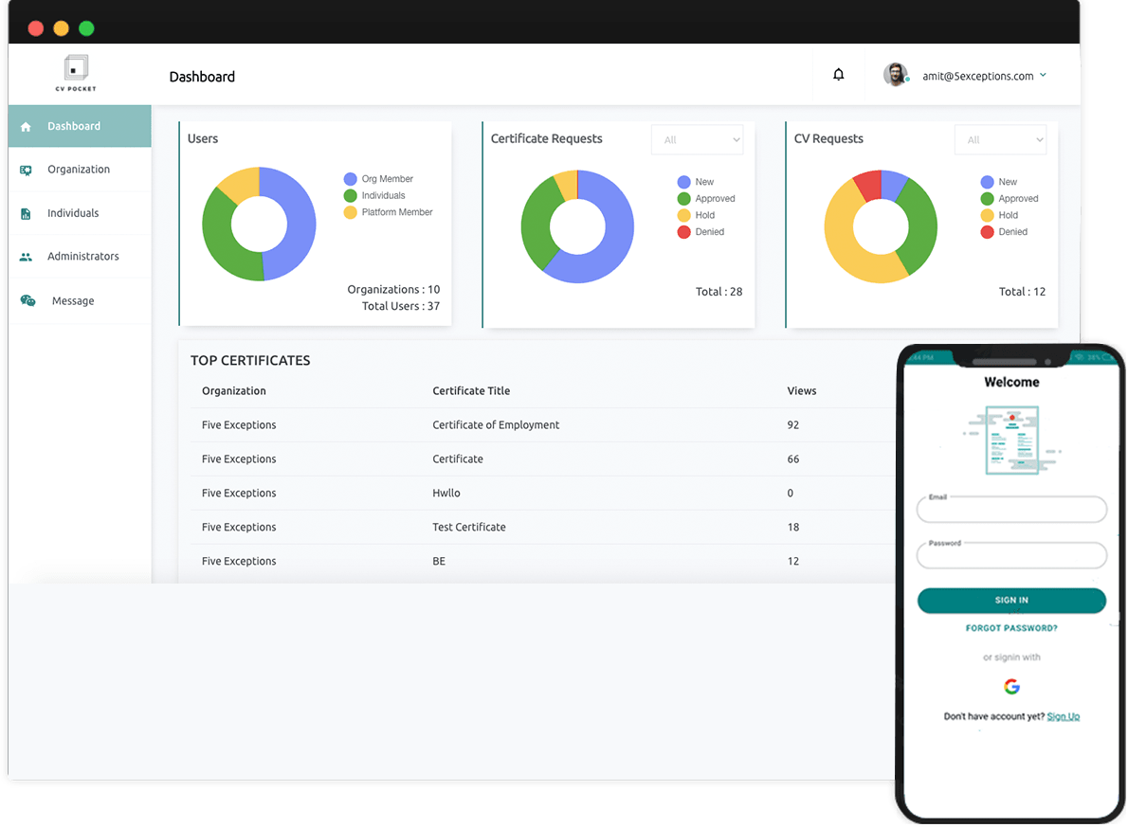Click the Password input field

point(1011,555)
